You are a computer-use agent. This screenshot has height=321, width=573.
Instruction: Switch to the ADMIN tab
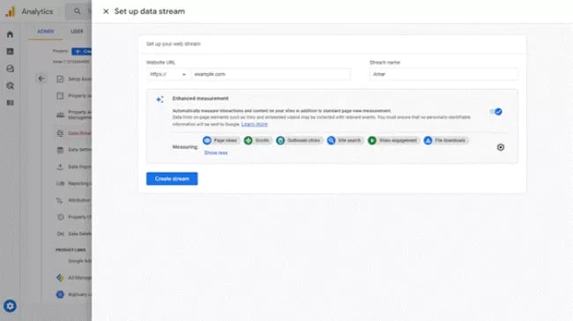point(45,32)
